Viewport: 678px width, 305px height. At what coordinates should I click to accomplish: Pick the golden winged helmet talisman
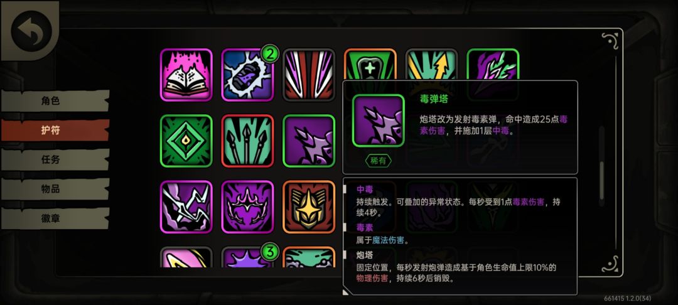pyautogui.click(x=309, y=207)
